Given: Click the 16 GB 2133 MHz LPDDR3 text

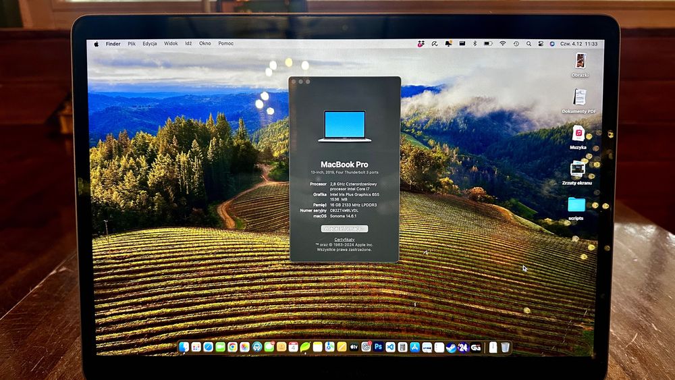Looking at the screenshot, I should point(354,205).
